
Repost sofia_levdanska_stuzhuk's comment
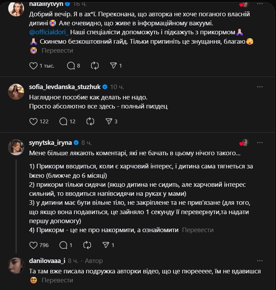coord(90,121)
